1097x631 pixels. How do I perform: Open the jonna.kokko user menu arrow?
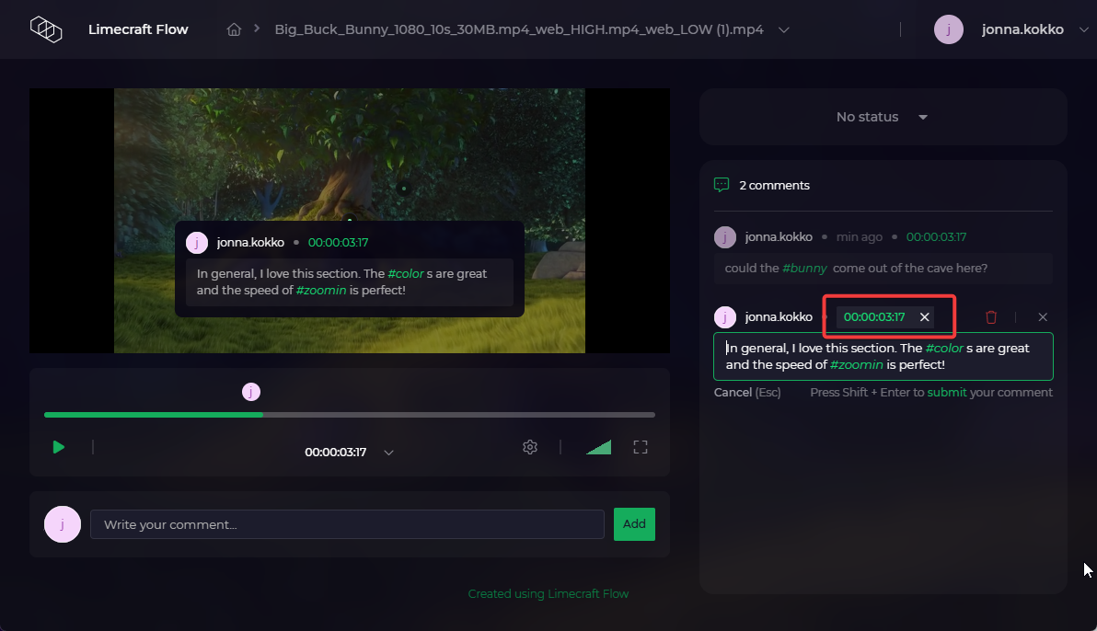(1084, 29)
